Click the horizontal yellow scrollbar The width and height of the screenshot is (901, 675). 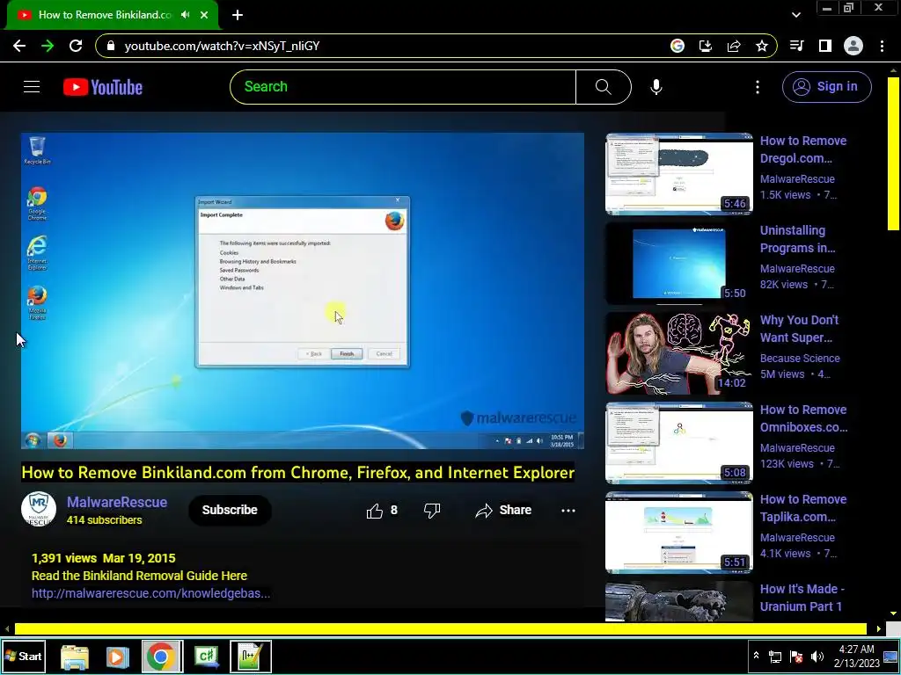440,629
